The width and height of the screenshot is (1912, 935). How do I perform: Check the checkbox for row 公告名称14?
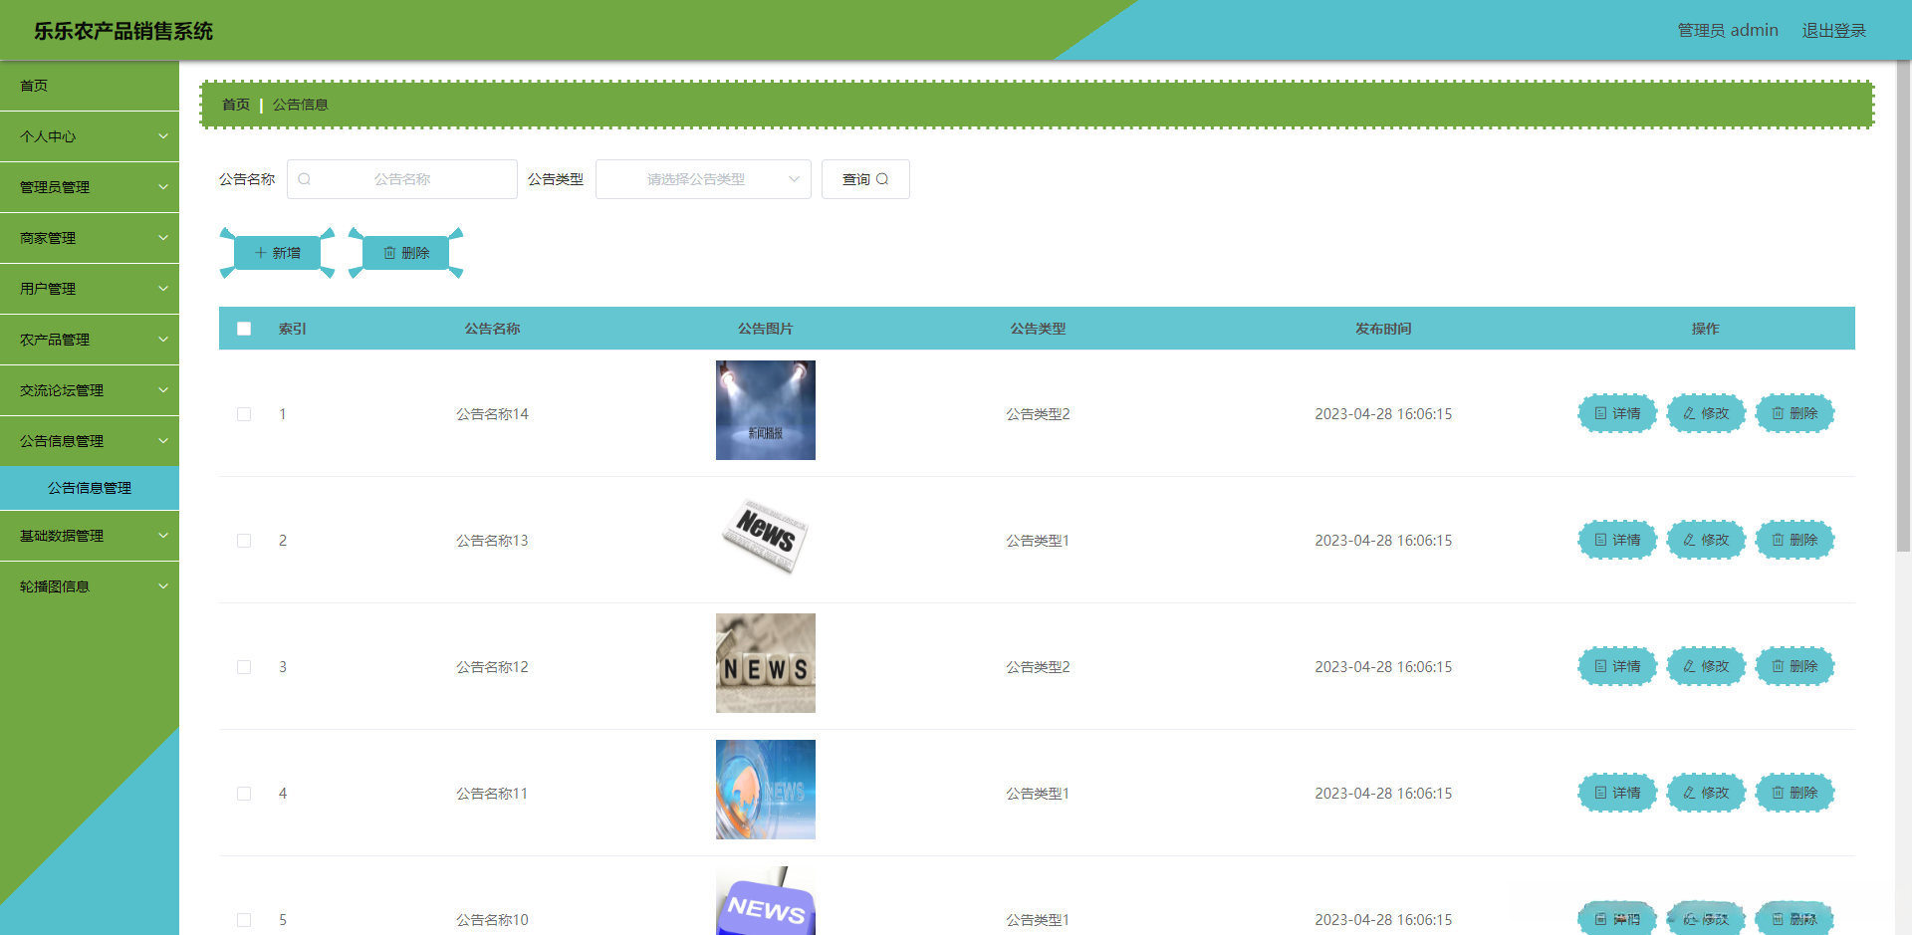(x=244, y=414)
